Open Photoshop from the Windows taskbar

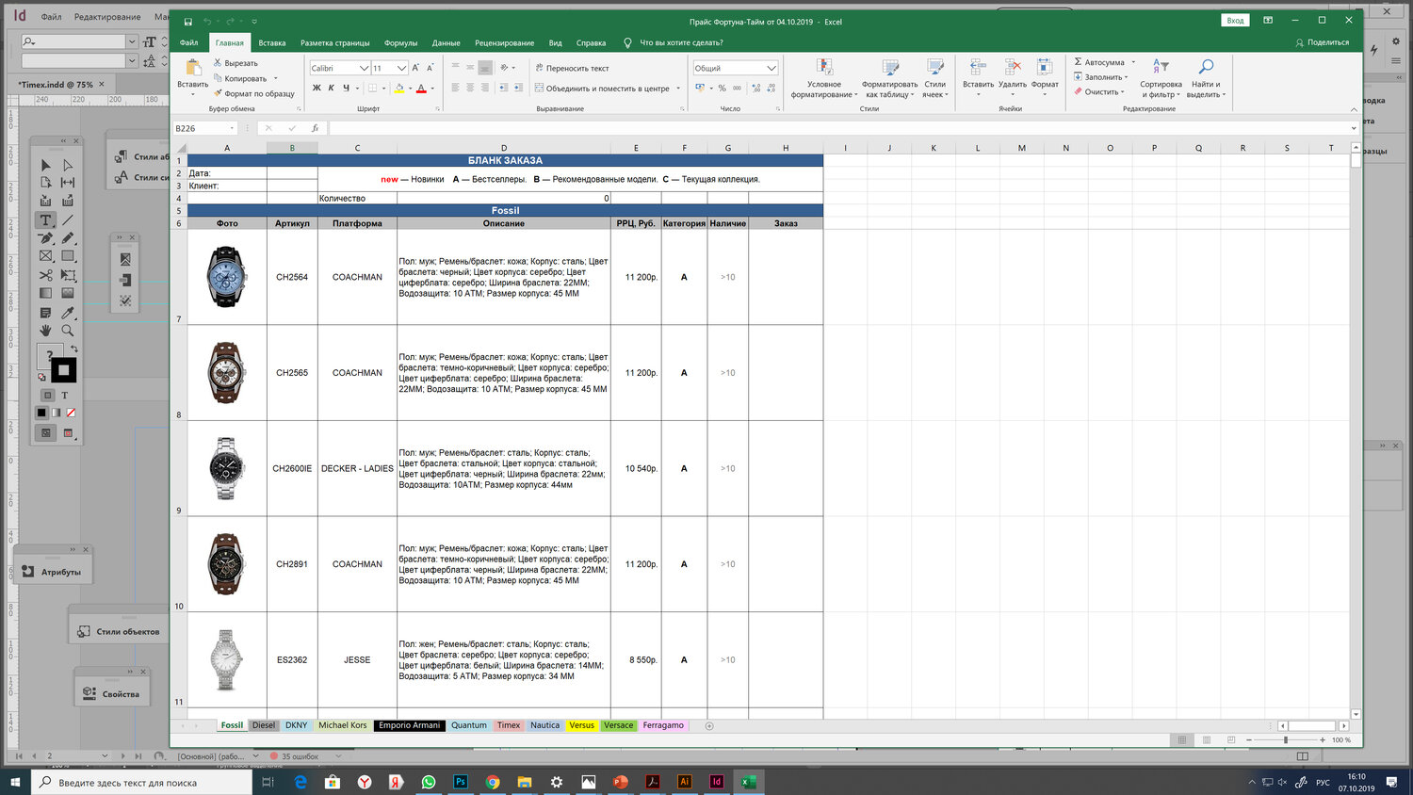pyautogui.click(x=461, y=782)
